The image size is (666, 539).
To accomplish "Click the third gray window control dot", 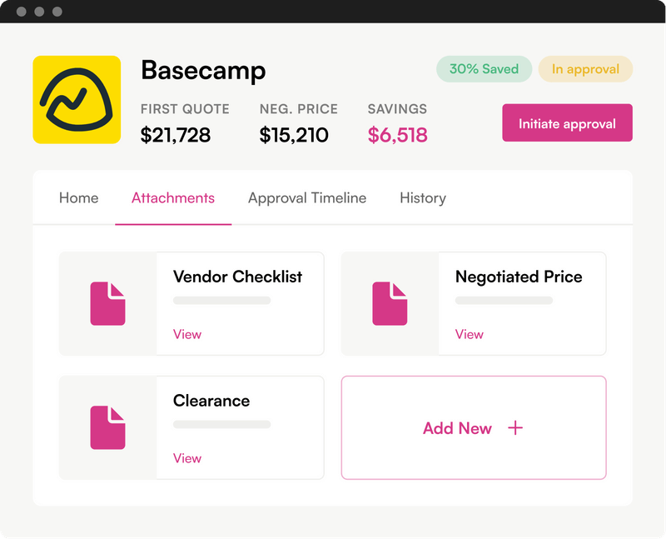I will pos(57,12).
